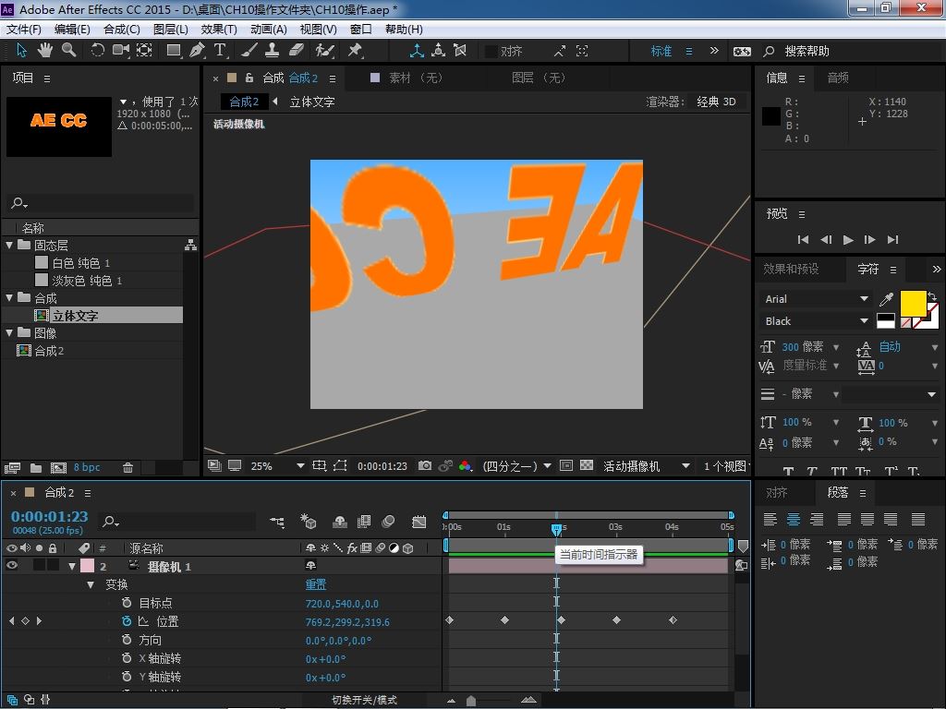This screenshot has height=709, width=946.
Task: Toggle the 位置 stopwatch keyframing
Action: coord(126,621)
